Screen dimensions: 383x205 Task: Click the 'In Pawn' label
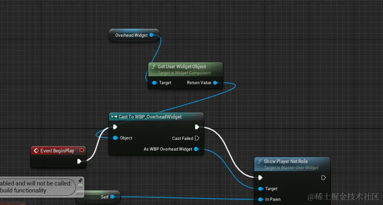(x=273, y=199)
